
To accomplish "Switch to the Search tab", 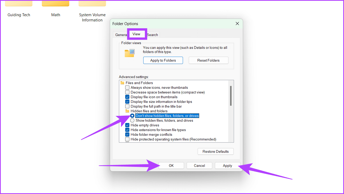I will (152, 35).
